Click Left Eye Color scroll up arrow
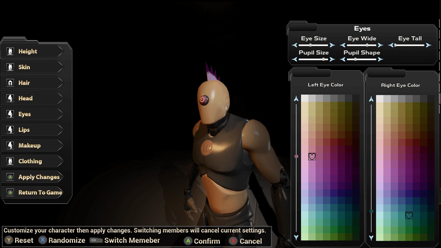Viewport: 441px width, 248px height. point(296,99)
